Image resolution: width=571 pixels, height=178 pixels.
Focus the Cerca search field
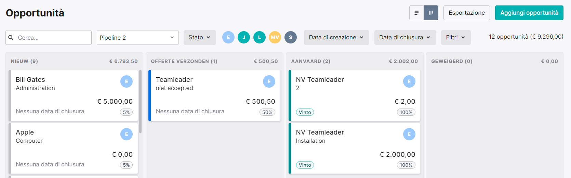point(49,38)
